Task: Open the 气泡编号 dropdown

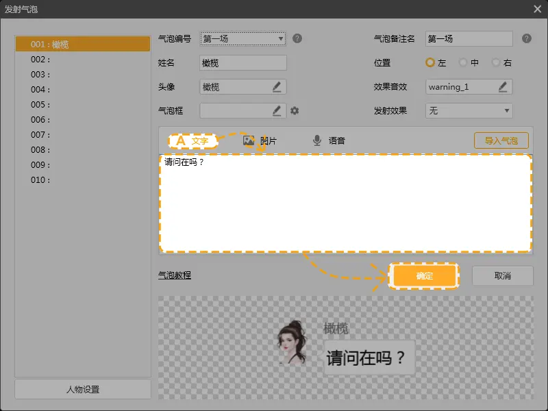Action: (x=242, y=38)
